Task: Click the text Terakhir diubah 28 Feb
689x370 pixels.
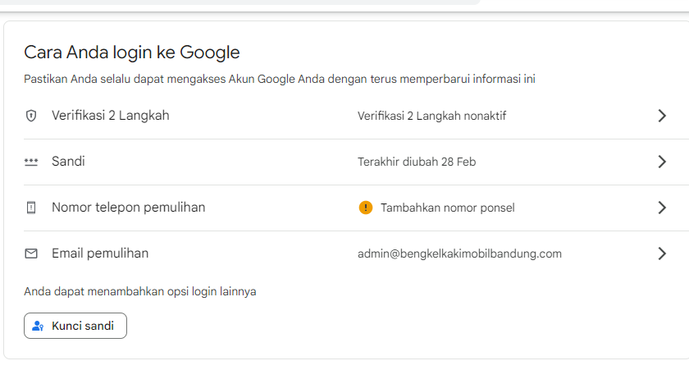Action: click(x=417, y=162)
